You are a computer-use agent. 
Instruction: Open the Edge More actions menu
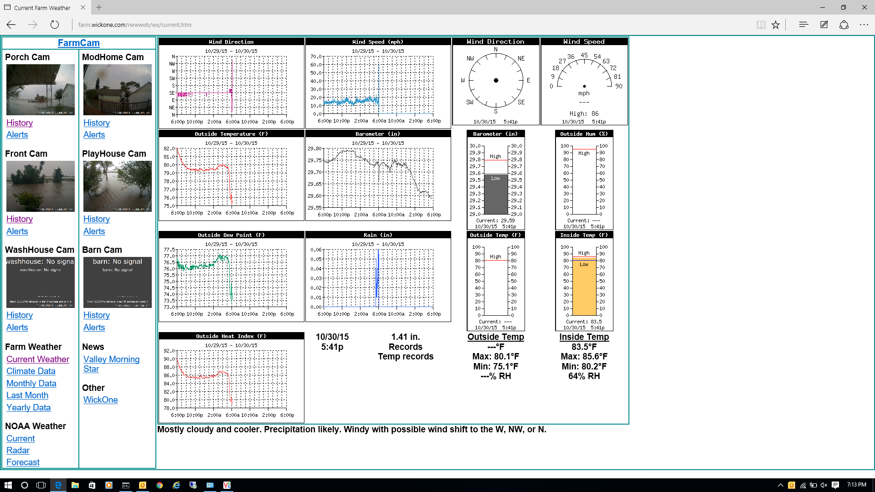864,25
